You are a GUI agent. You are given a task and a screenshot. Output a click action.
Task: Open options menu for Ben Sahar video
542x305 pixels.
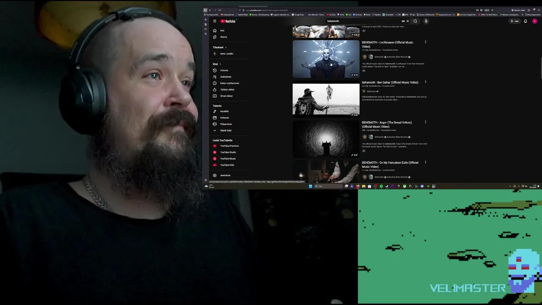[x=426, y=82]
